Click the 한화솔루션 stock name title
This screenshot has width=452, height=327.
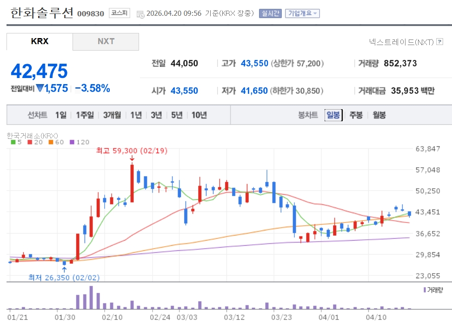coord(42,13)
